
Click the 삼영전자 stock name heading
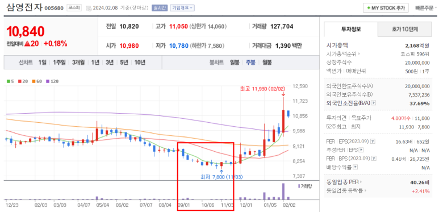coord(24,7)
